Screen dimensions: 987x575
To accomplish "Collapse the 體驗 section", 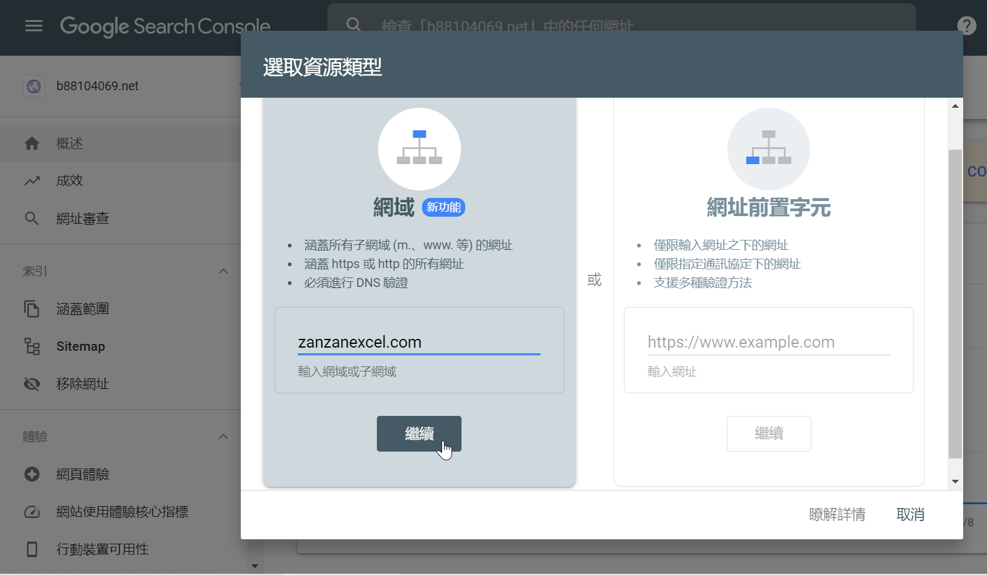I will coord(223,437).
